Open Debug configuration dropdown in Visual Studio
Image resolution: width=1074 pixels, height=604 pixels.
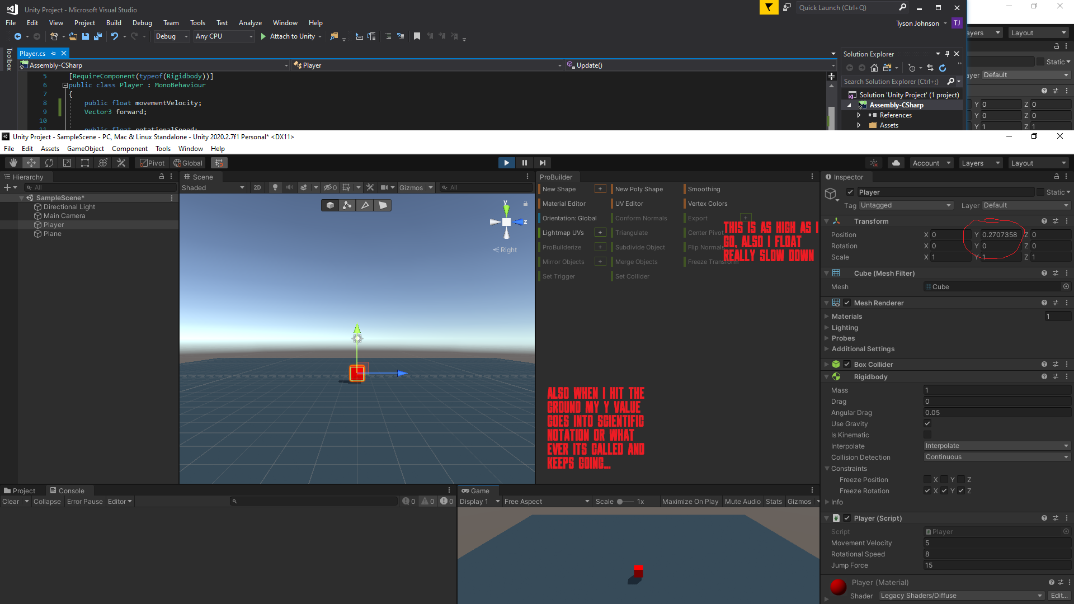pos(172,36)
